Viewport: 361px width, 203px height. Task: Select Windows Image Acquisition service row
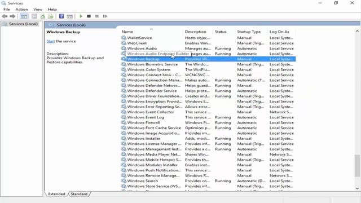click(x=208, y=133)
